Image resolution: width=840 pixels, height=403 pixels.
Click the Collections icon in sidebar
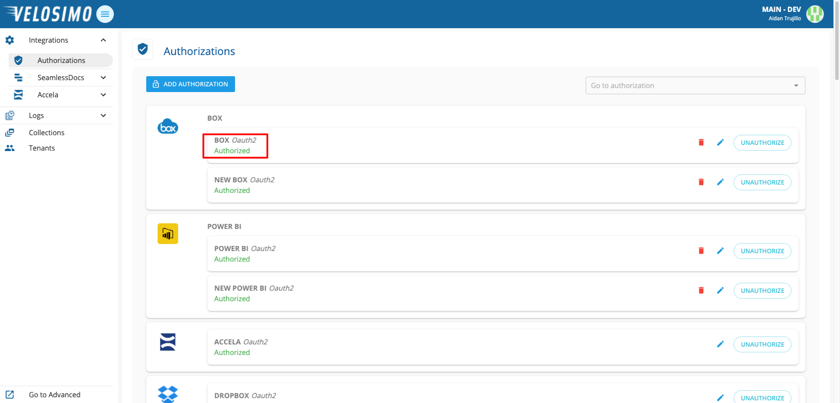click(x=10, y=133)
